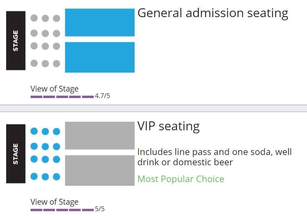Click the gray divider between seating options
This screenshot has height=216, width=307.
click(153, 108)
